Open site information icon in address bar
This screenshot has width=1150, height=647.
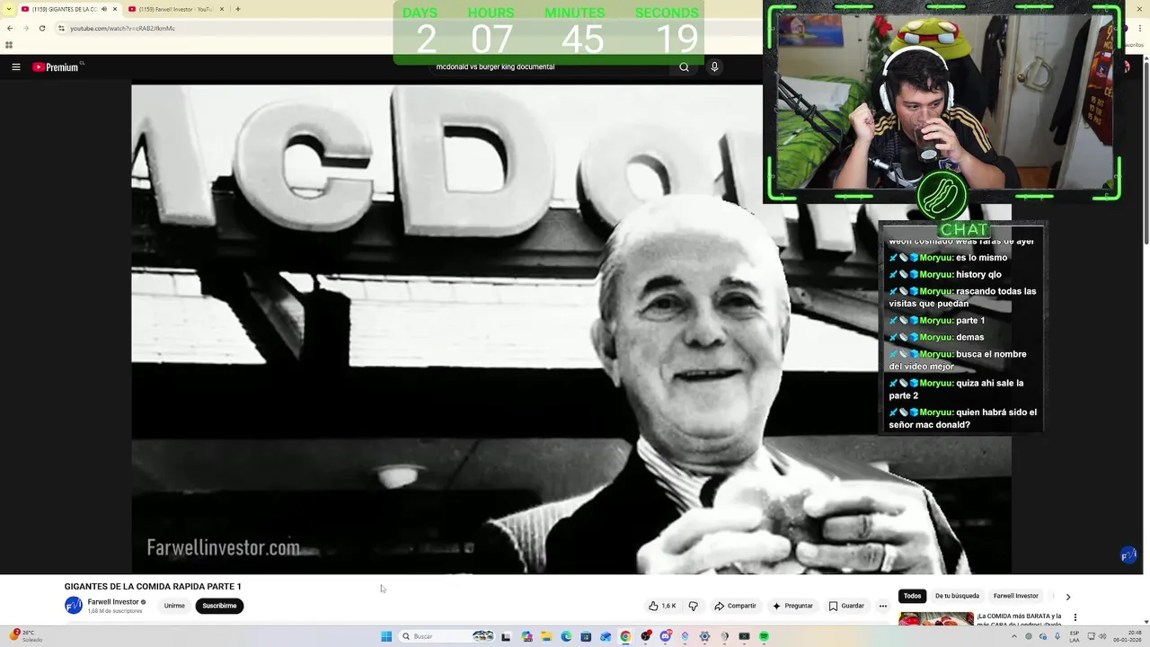[61, 28]
